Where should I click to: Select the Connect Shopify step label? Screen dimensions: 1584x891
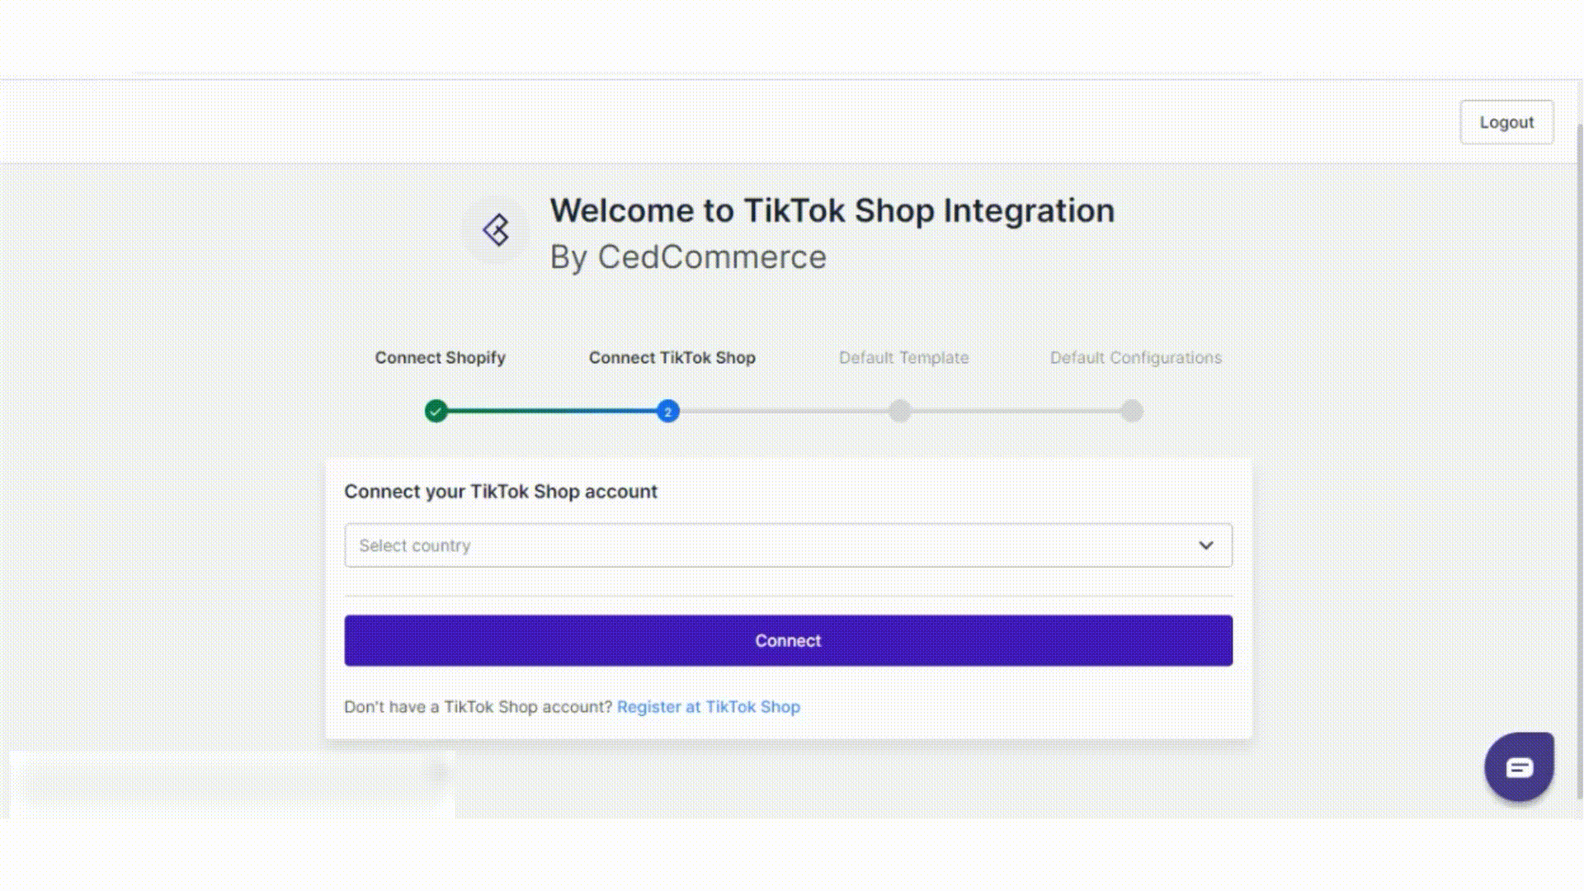click(x=440, y=358)
